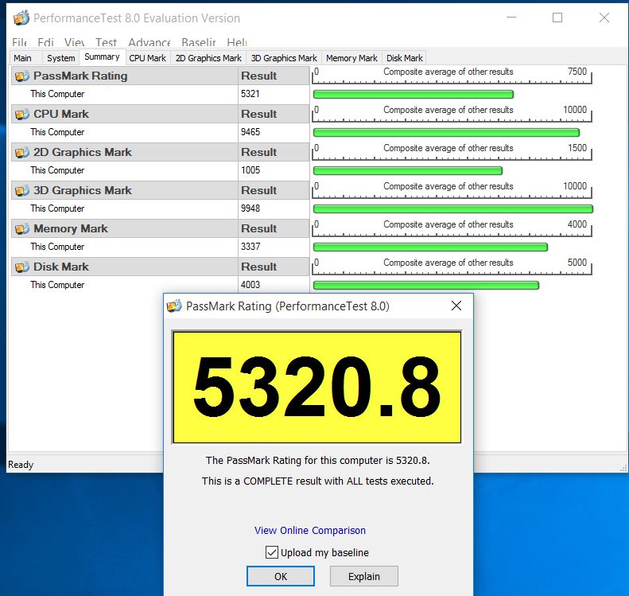Click OK in the PassMark Rating dialog

coord(281,576)
